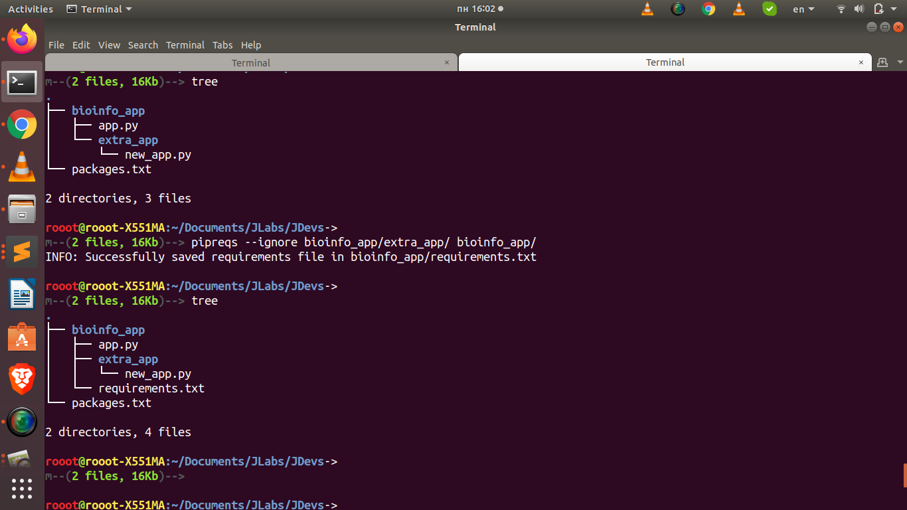
Task: Open LibreOffice Writer from the dock
Action: (x=22, y=294)
